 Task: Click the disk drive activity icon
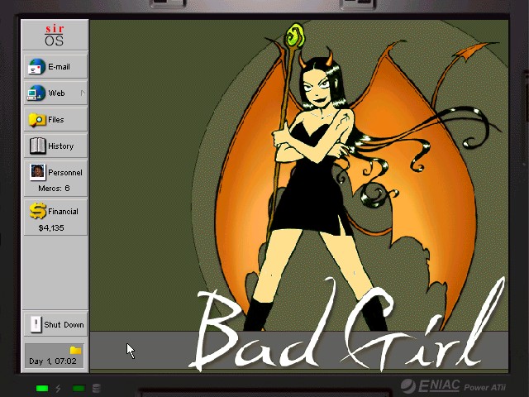[97, 388]
